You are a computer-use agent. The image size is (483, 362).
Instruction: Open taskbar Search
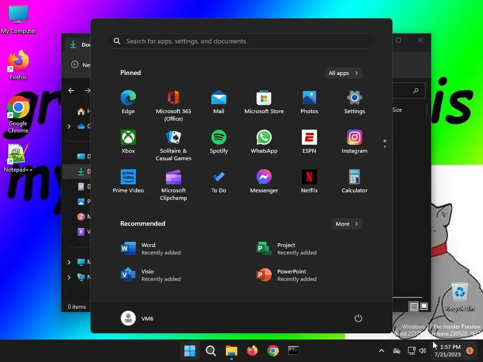point(211,351)
